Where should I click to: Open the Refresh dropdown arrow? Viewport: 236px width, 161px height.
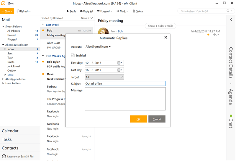(x=30, y=11)
